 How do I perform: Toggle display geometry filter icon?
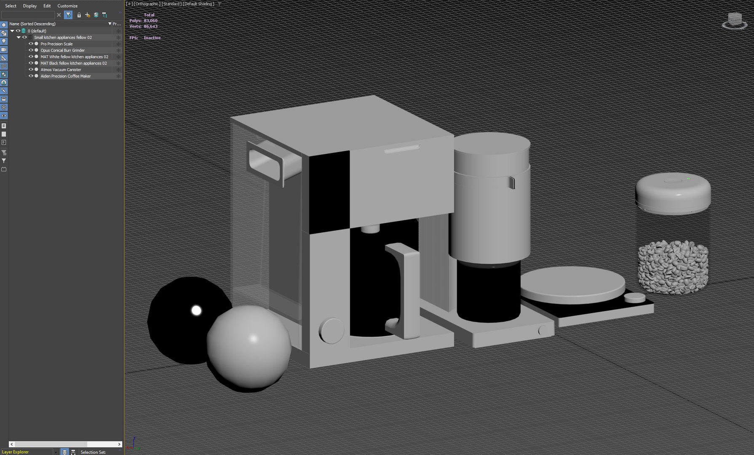(x=4, y=25)
